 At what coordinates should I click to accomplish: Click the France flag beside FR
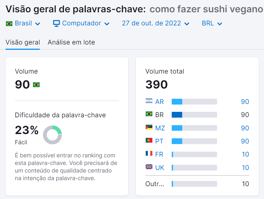[x=149, y=154]
